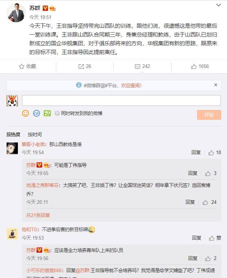The image size is (227, 278).
Task: Submit with the orange 评论 button
Action: pos(209,115)
